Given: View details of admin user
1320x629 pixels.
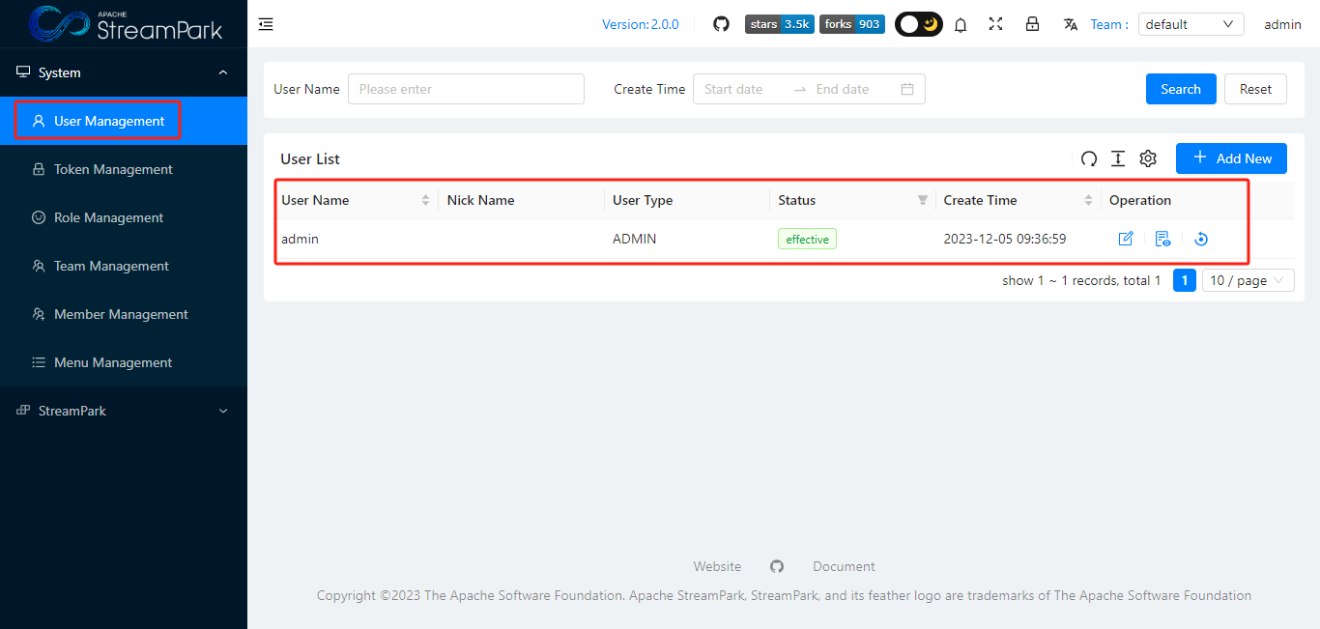Looking at the screenshot, I should point(1163,239).
